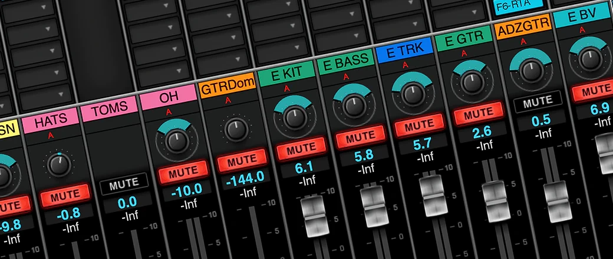Click the red A under GTRDom

click(228, 101)
